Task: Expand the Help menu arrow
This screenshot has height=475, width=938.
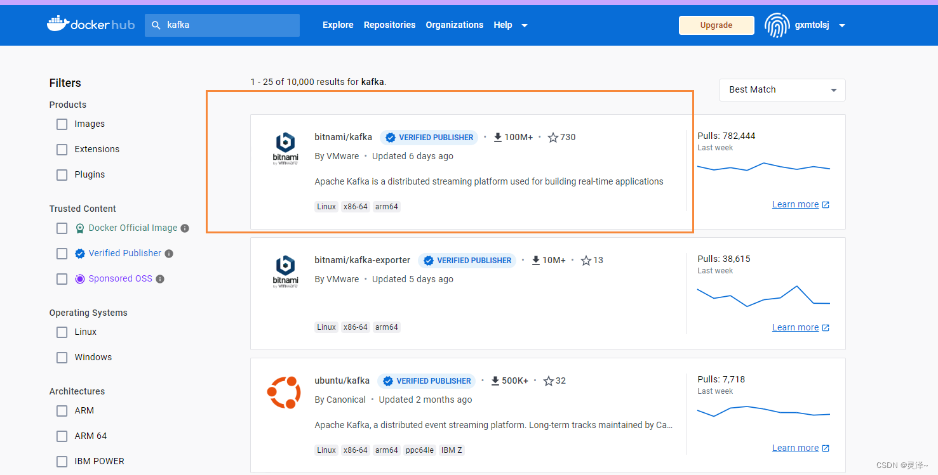Action: click(x=525, y=26)
